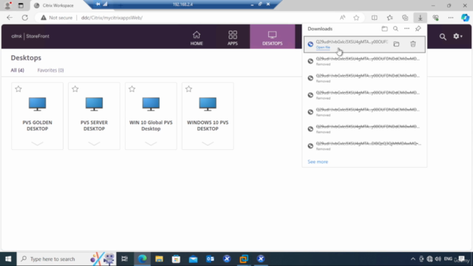Open more options in Downloads panel
The image size is (473, 266).
[406, 29]
